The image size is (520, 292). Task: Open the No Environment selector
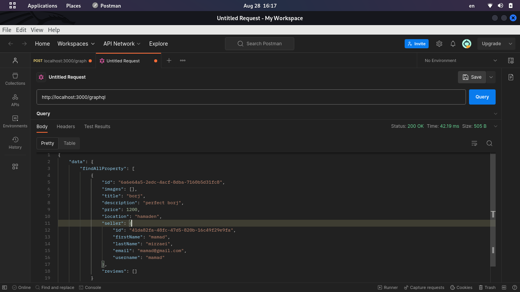[461, 60]
